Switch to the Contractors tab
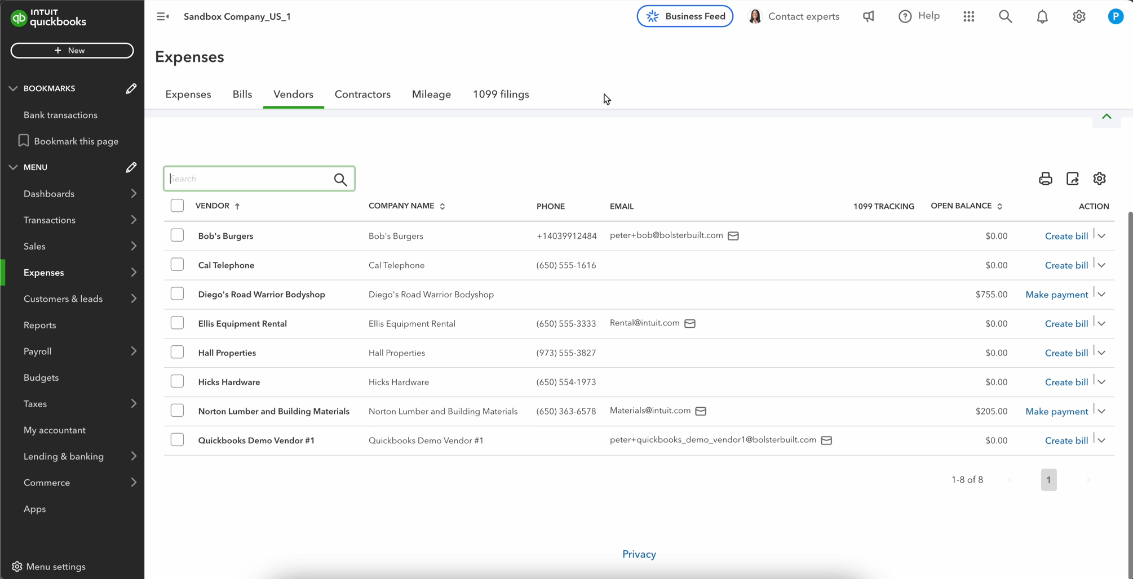 coord(362,95)
